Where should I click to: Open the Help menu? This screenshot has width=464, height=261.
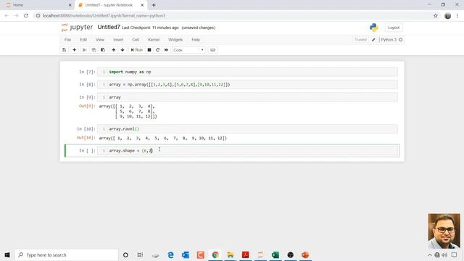point(196,40)
